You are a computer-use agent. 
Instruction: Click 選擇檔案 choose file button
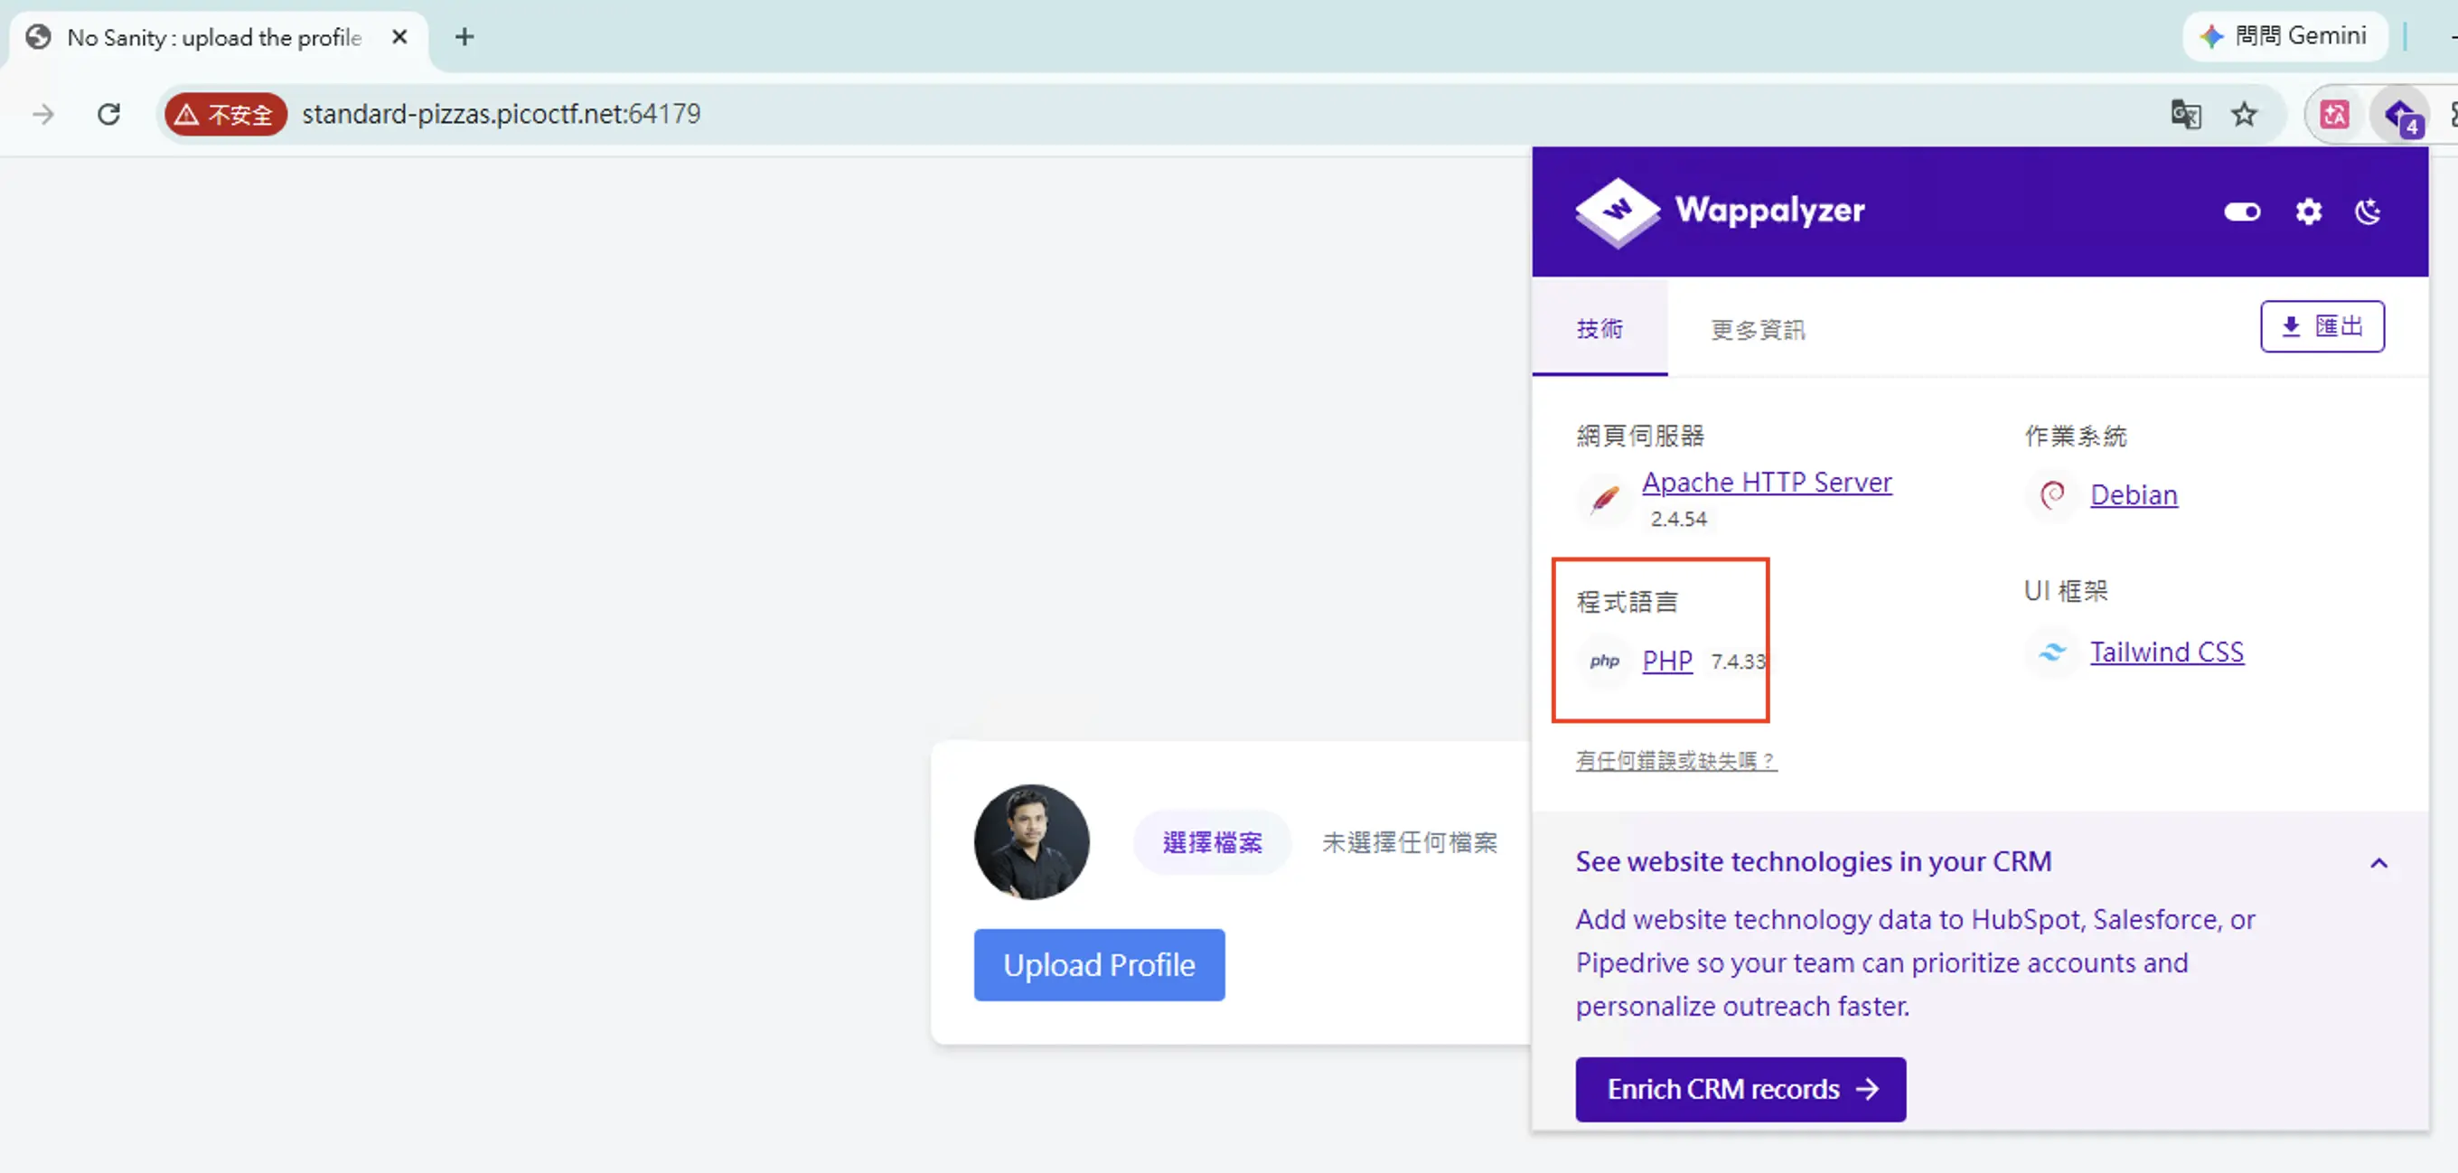pos(1211,842)
